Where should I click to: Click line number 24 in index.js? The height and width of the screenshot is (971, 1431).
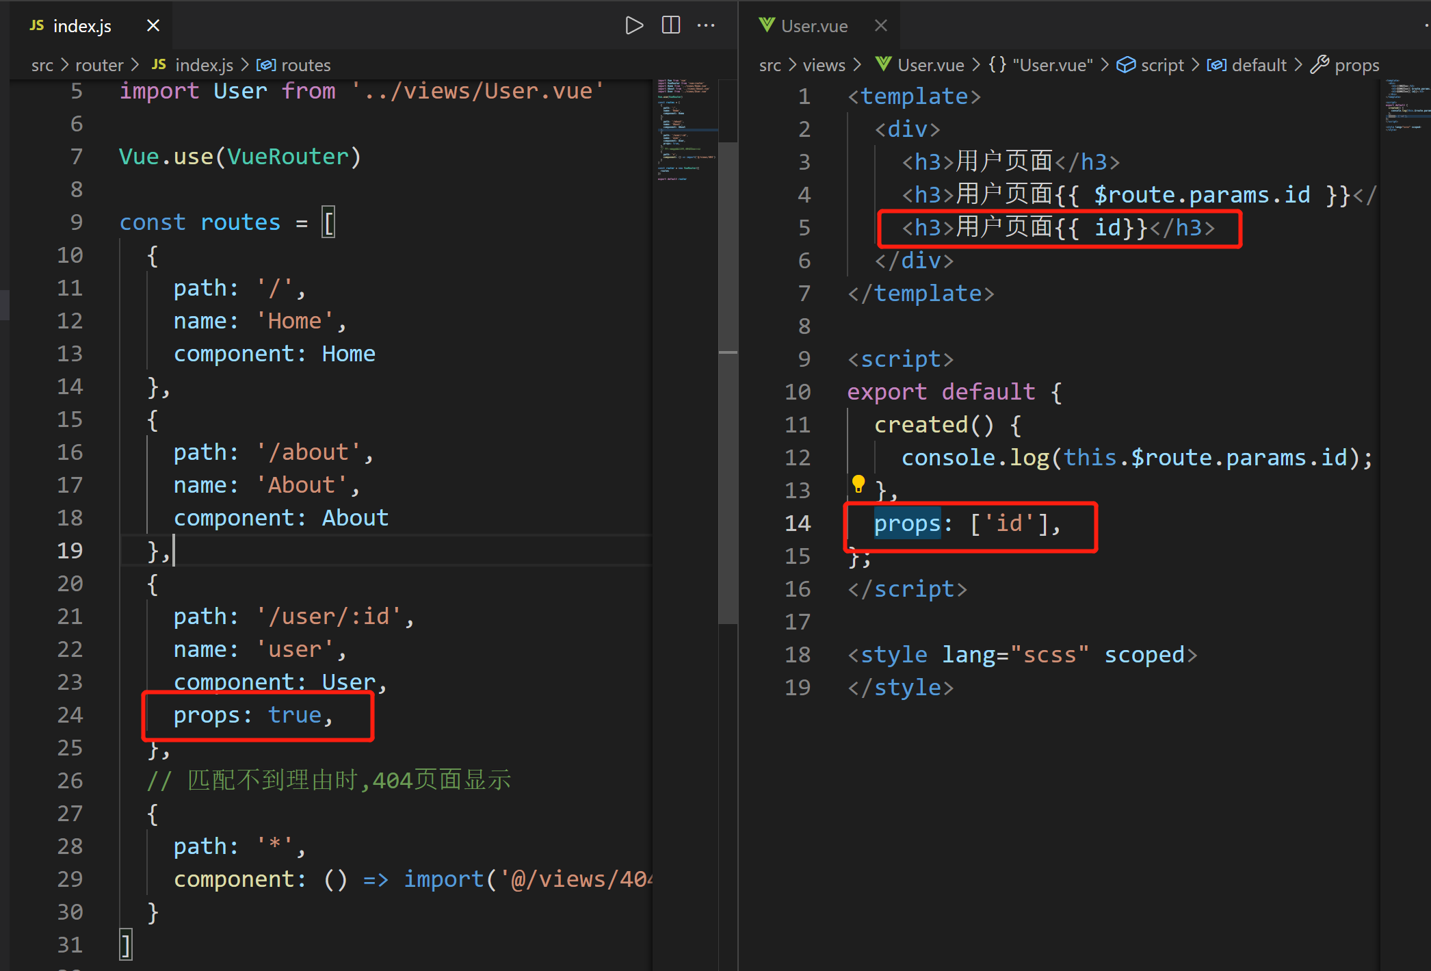coord(70,715)
